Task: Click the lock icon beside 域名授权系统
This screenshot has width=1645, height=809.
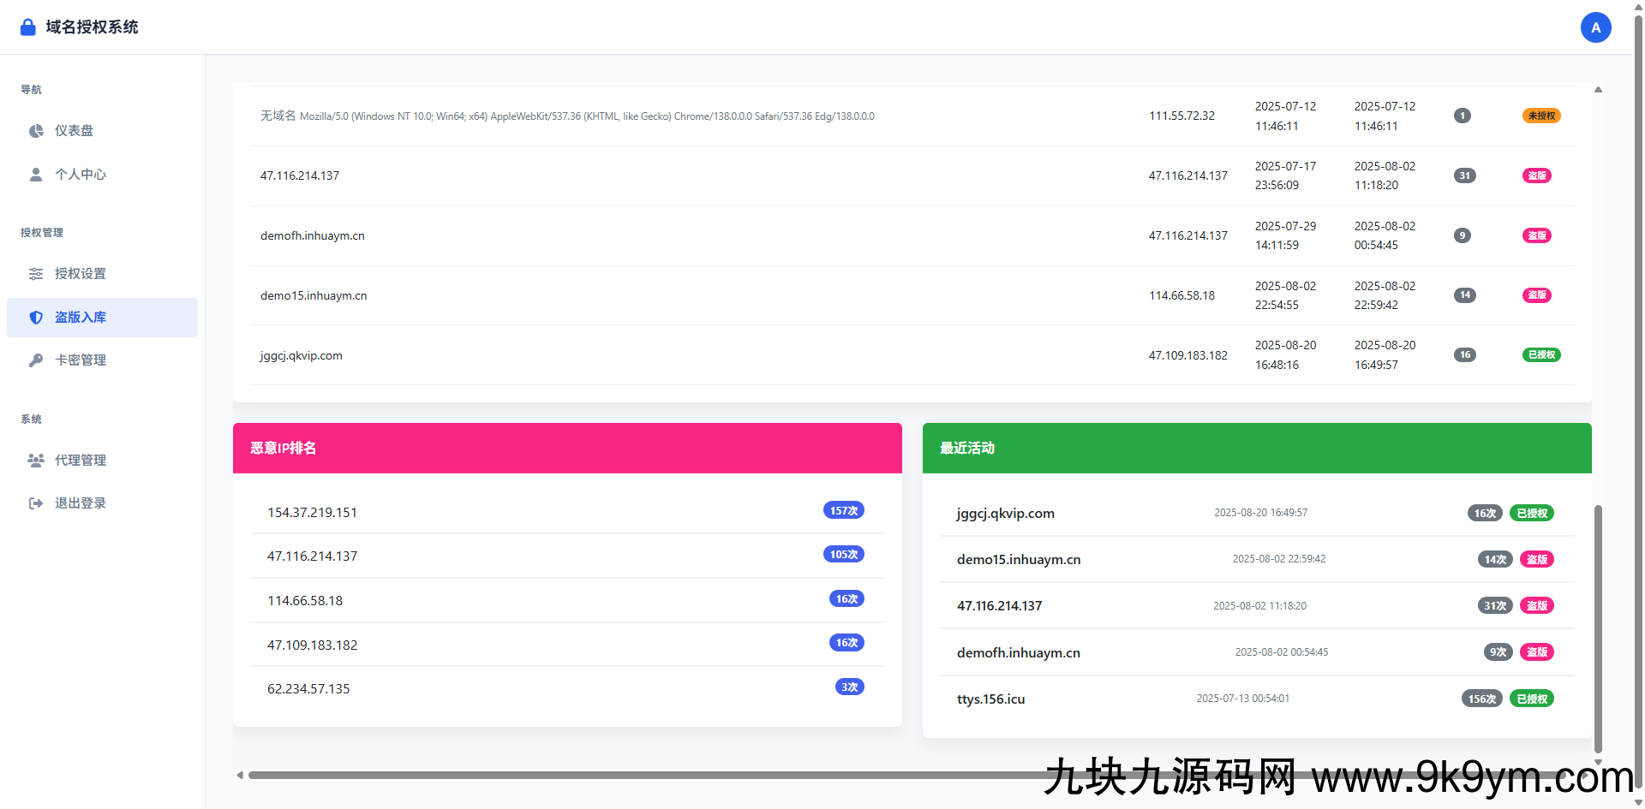Action: coord(27,27)
